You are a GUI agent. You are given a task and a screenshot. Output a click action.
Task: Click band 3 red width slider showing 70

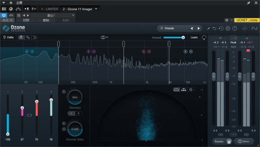(x=37, y=115)
